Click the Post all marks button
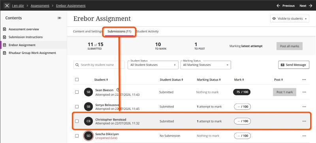The image size is (316, 143). point(290,46)
